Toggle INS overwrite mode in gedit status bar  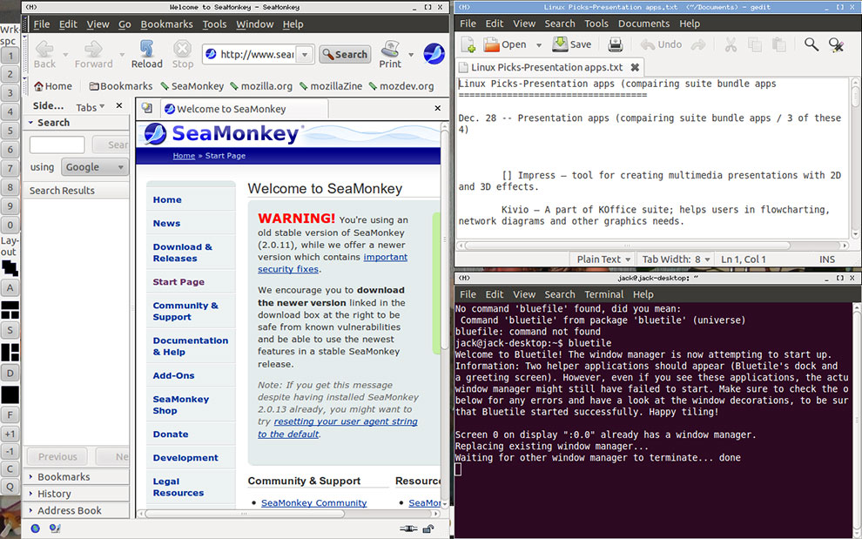pyautogui.click(x=827, y=259)
